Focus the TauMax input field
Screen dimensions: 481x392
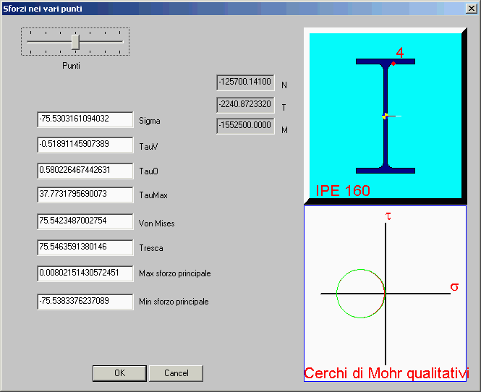click(85, 195)
